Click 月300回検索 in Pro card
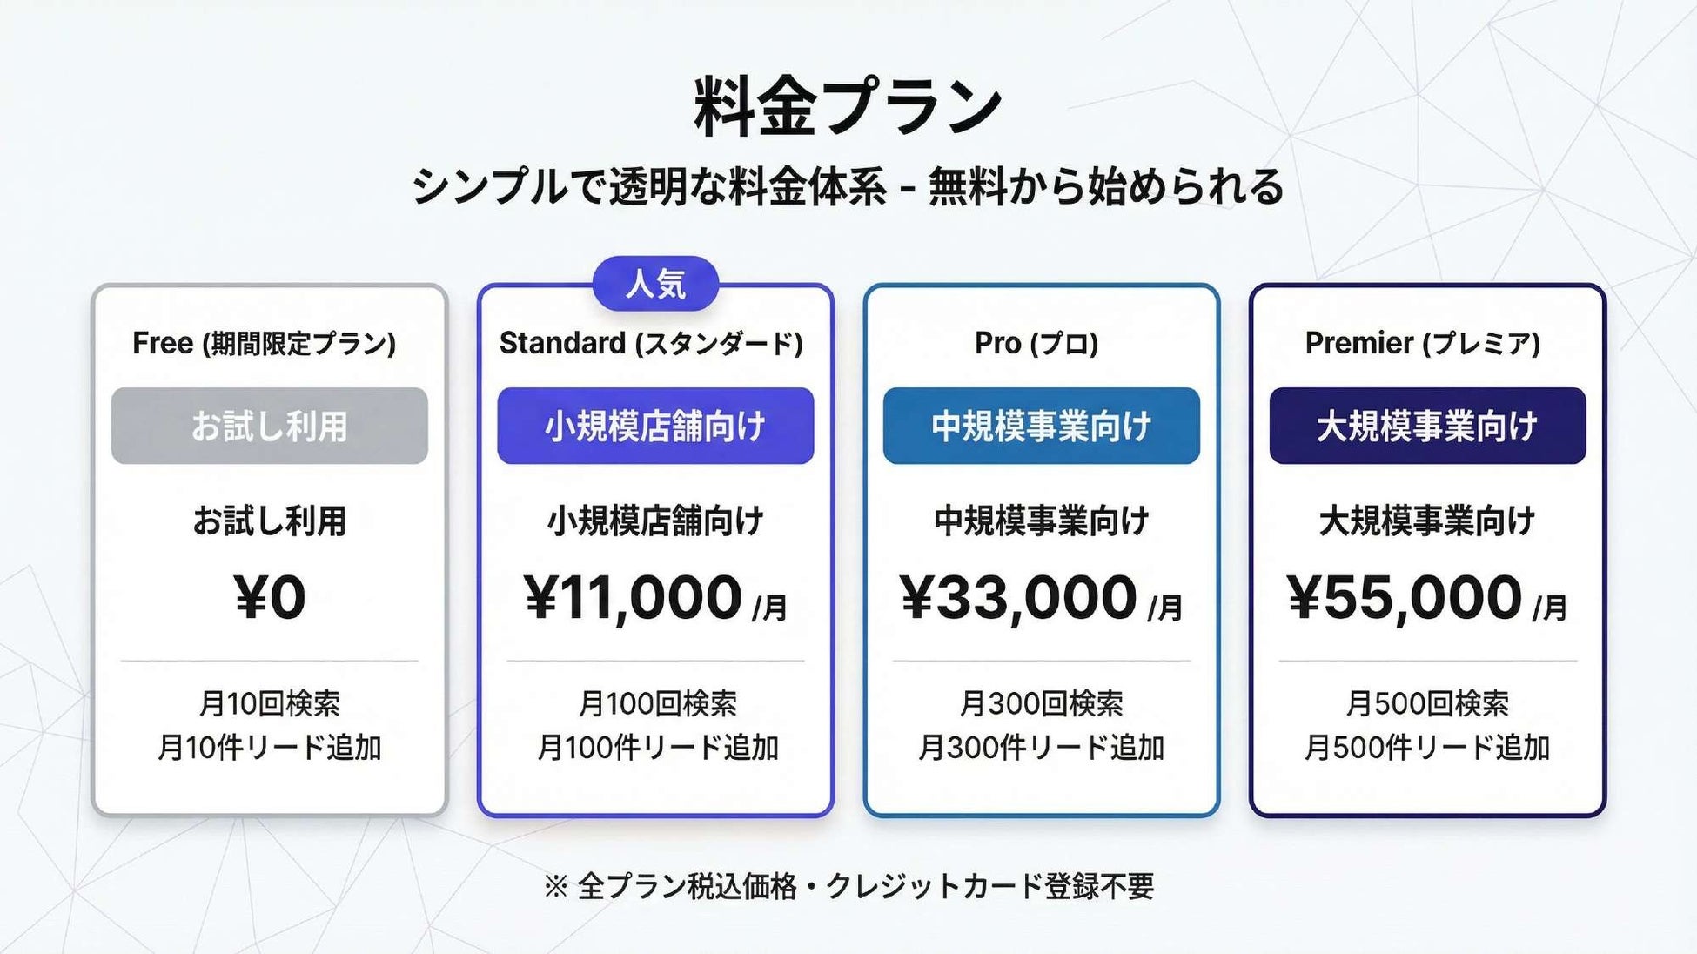Viewport: 1697px width, 954px height. coord(1042,703)
